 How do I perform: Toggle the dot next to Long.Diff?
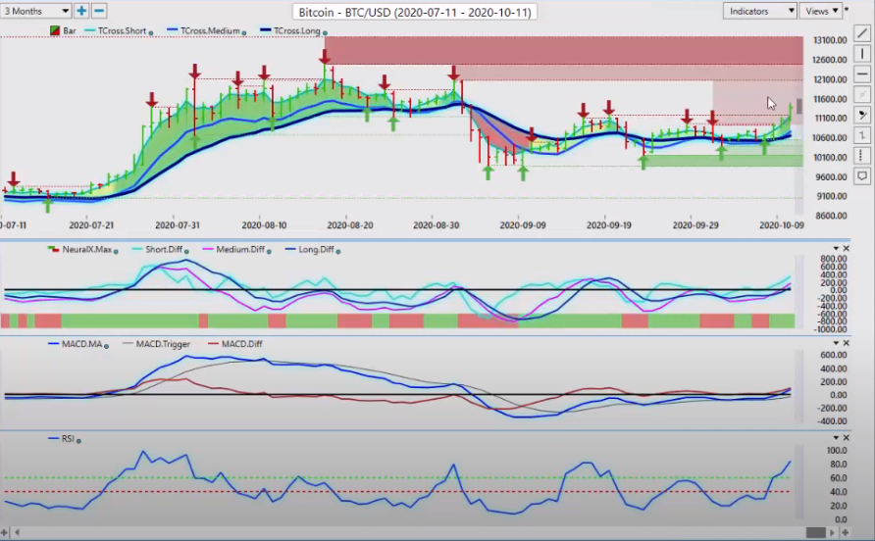coord(338,252)
